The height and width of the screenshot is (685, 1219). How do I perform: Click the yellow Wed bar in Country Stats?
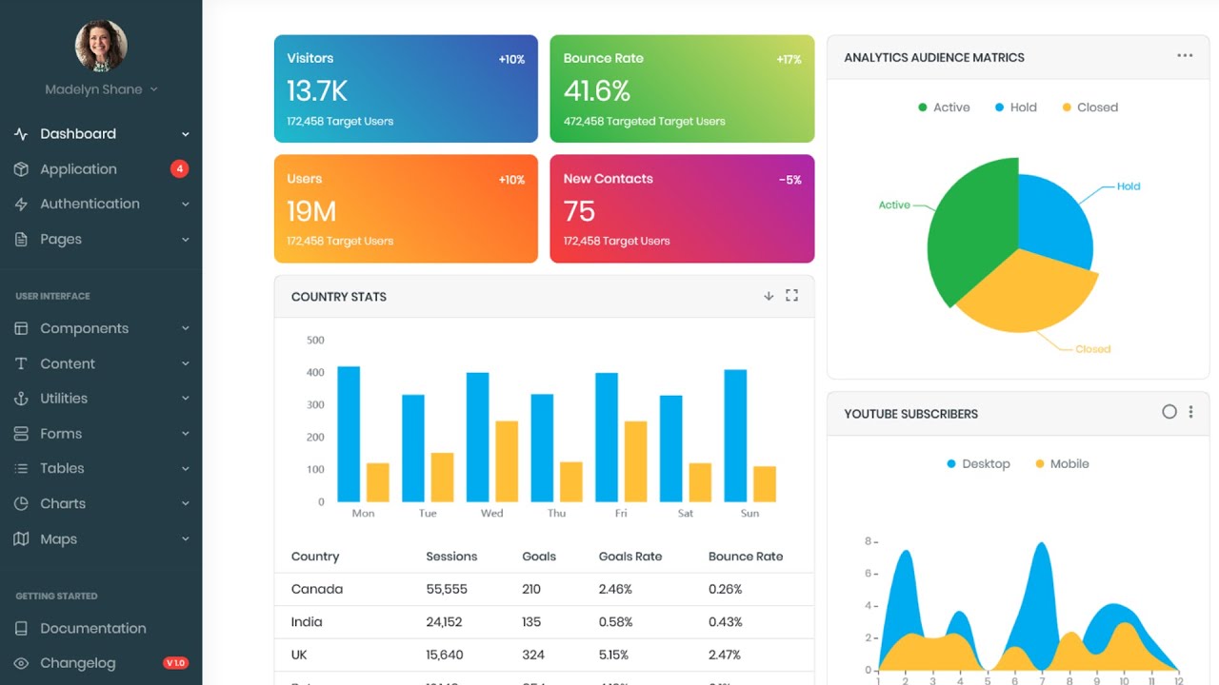pyautogui.click(x=507, y=461)
